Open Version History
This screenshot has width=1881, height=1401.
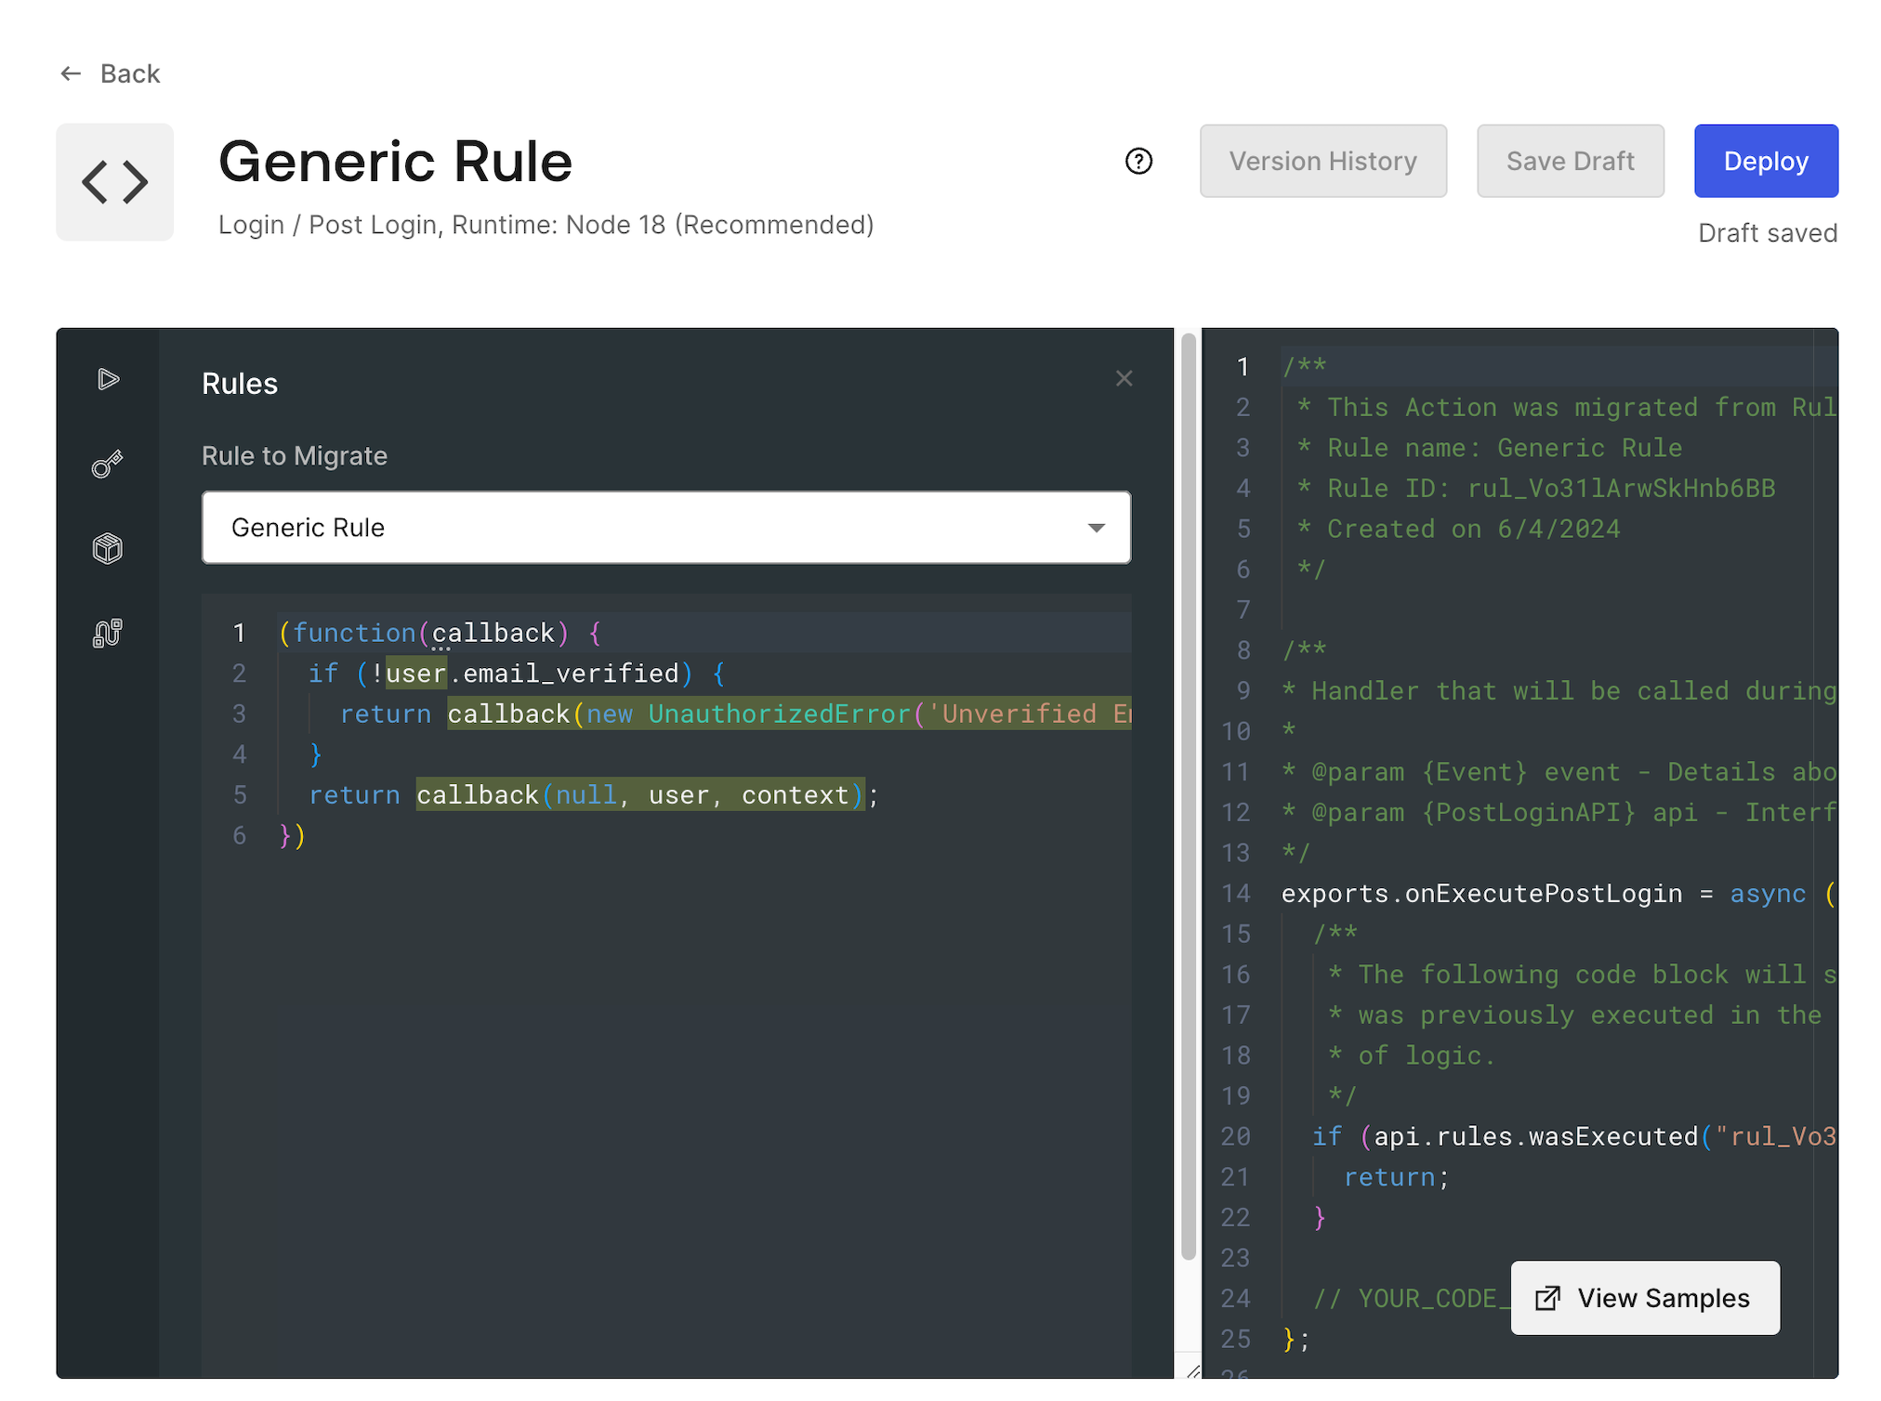(x=1322, y=161)
